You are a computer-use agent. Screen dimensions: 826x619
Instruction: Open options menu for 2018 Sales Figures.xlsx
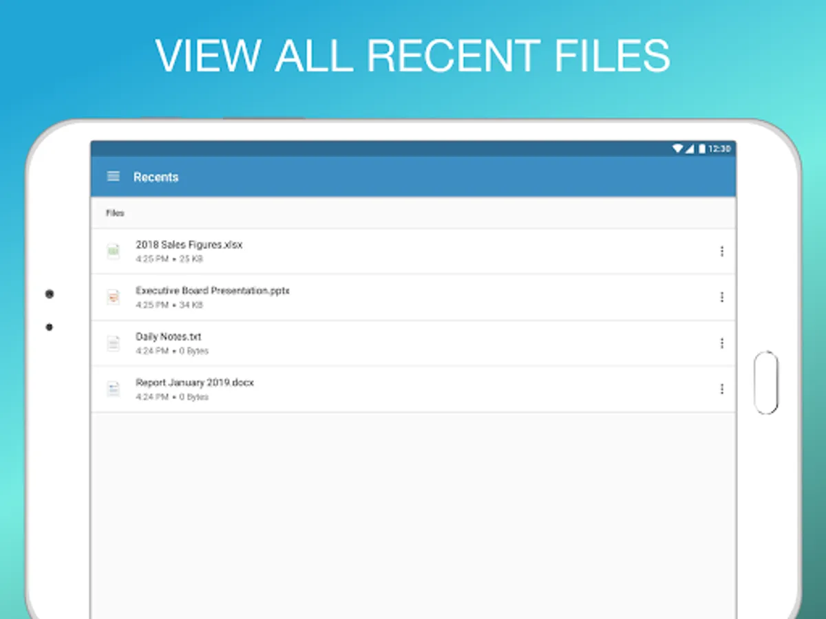721,252
